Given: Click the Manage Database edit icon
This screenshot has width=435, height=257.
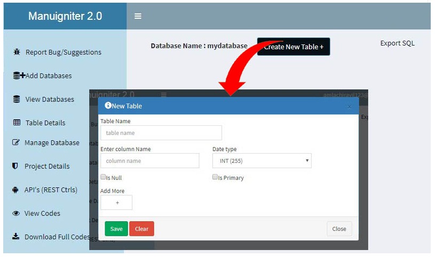Looking at the screenshot, I should pyautogui.click(x=16, y=142).
